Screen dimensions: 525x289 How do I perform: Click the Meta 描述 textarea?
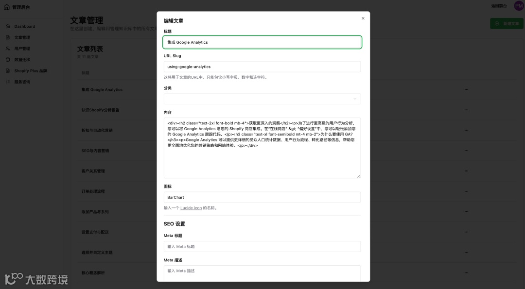pos(262,273)
